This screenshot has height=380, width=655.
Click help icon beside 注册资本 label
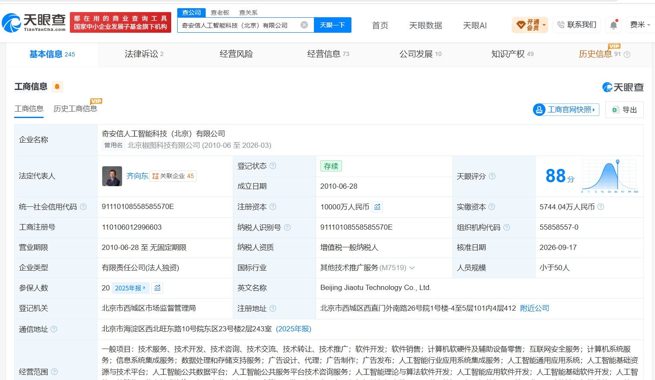pos(273,207)
